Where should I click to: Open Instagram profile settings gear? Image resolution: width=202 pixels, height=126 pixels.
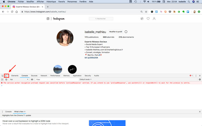[126, 32]
